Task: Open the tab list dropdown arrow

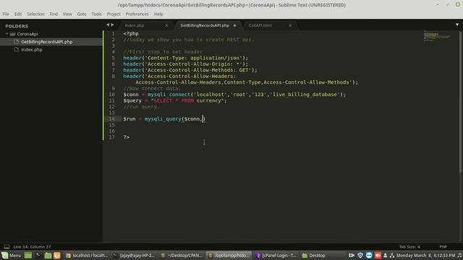Action: [x=457, y=25]
